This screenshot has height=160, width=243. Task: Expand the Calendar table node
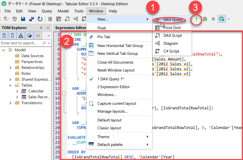17,91
